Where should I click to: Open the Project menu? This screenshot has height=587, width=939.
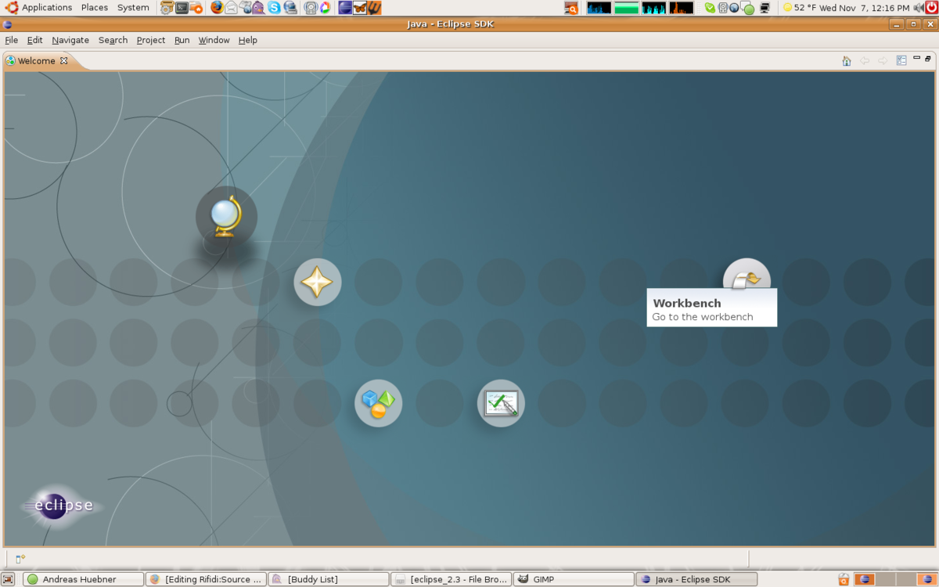pos(151,40)
